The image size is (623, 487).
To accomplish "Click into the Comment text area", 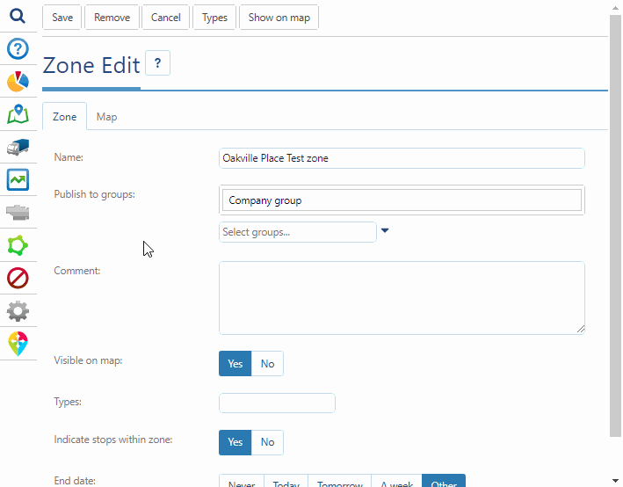I will pos(401,297).
